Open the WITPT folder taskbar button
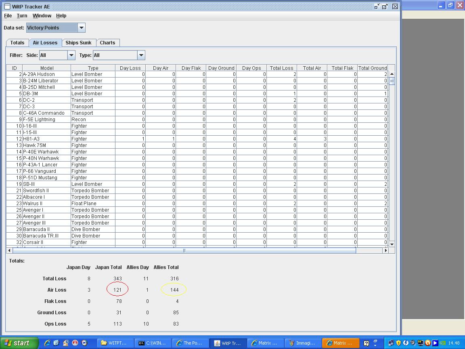465x349 pixels. click(x=115, y=343)
